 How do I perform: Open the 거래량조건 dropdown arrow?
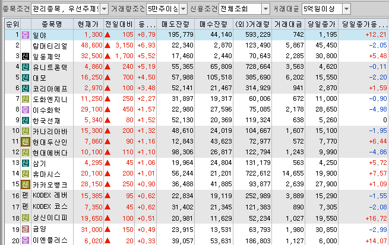(183, 9)
